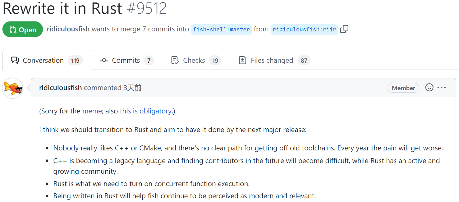Click the file diff icon beside Files changed

tap(242, 60)
